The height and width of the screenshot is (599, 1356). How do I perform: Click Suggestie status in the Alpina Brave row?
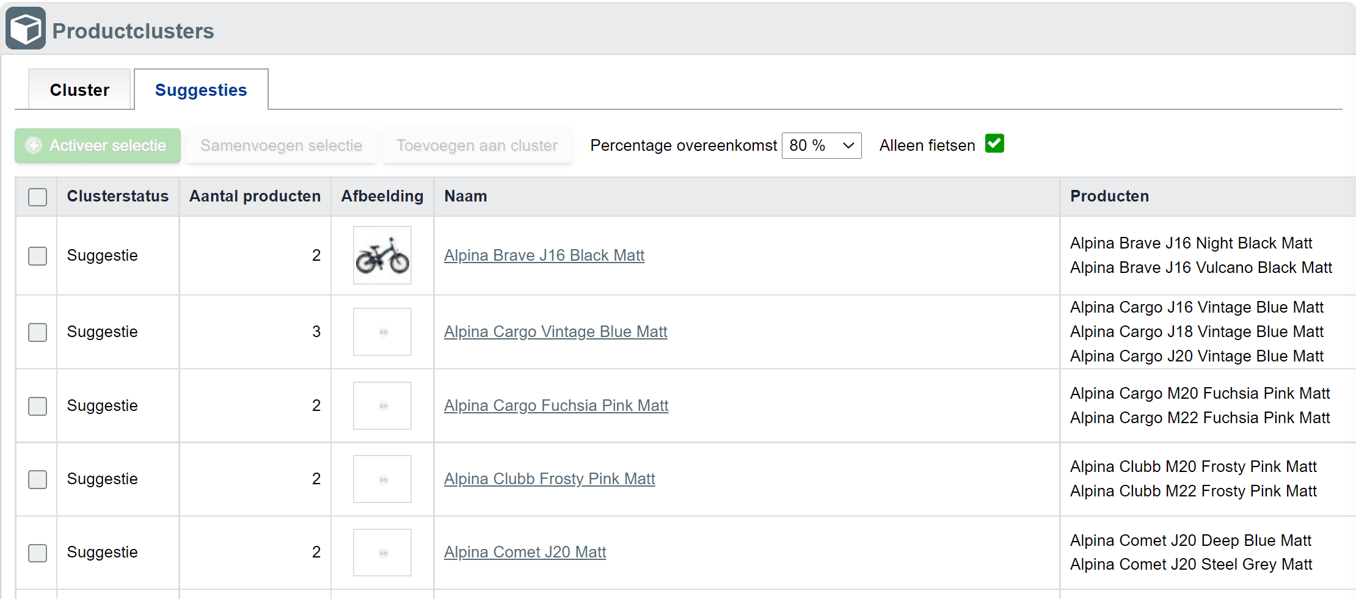tap(103, 255)
